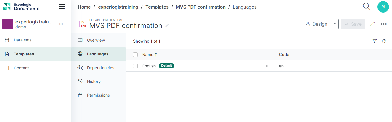
Task: Switch to the Dependencies tab
Action: pos(100,68)
